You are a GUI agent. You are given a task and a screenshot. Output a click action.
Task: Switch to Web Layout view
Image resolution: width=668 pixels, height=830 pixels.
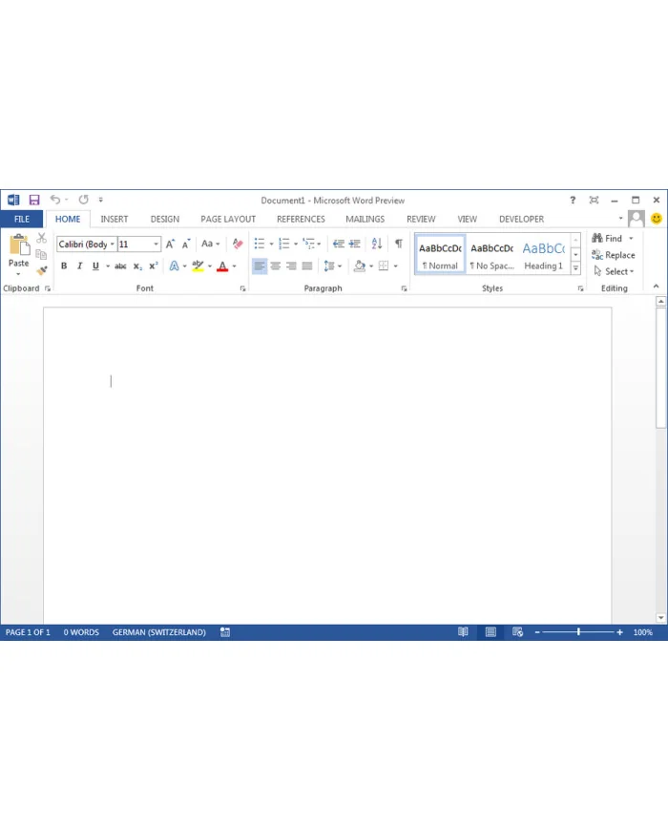pos(518,632)
